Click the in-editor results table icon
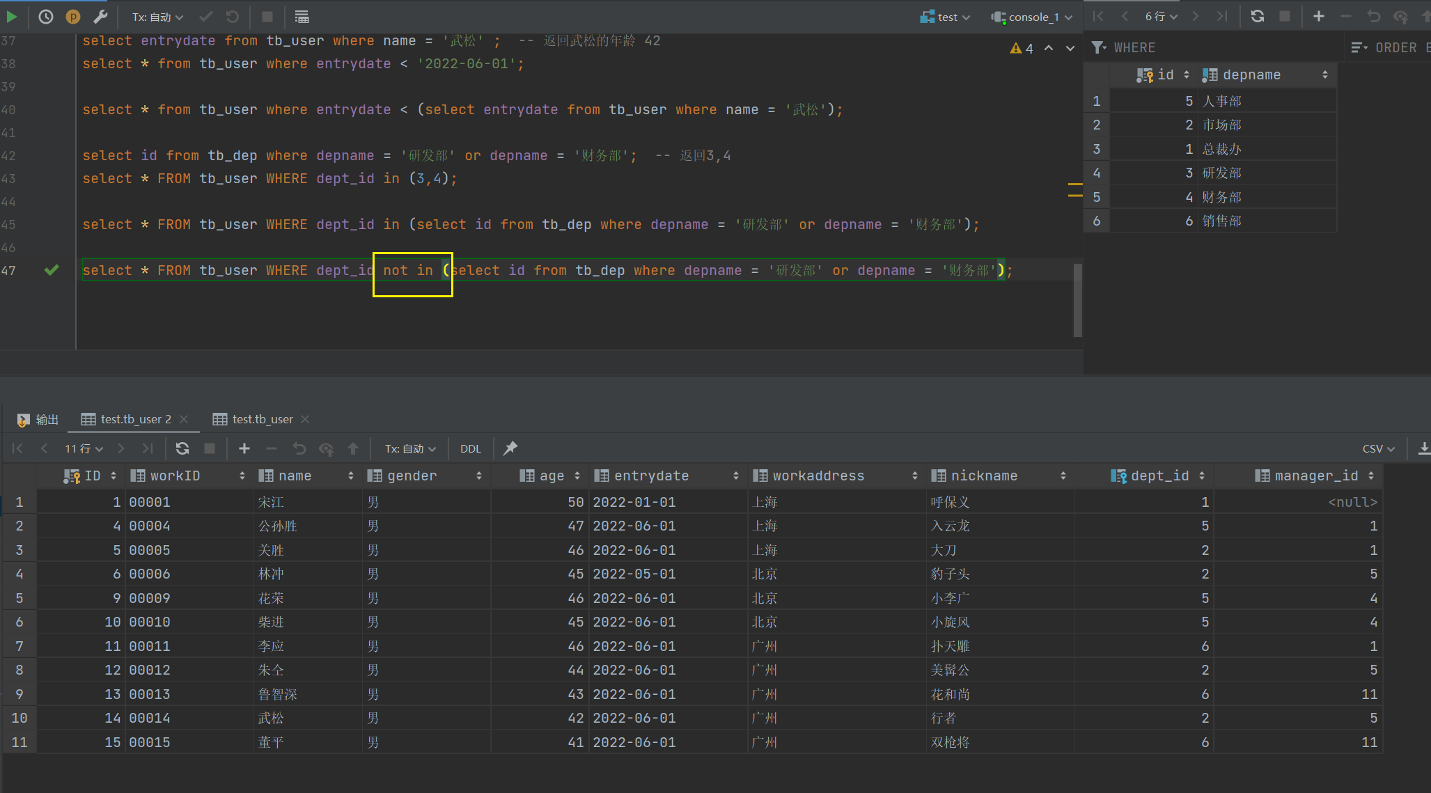The width and height of the screenshot is (1431, 793). (302, 17)
